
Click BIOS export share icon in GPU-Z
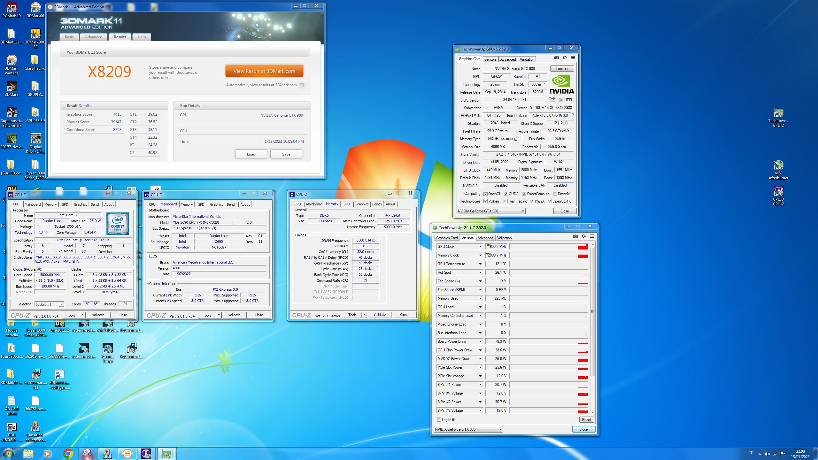[x=552, y=100]
